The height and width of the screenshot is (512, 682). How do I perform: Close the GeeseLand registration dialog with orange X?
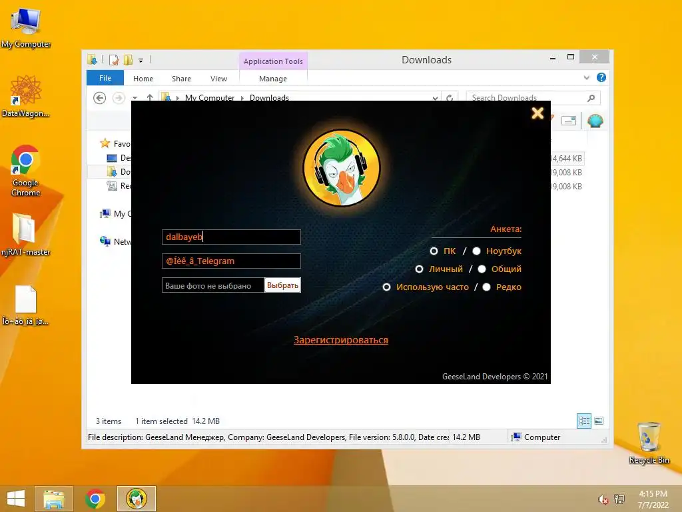pyautogui.click(x=537, y=113)
